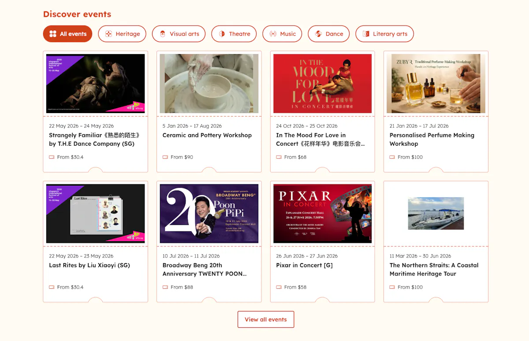Click the date 5 Jan 2026 – 17 Aug 2026
This screenshot has height=341, width=529.
pos(192,126)
